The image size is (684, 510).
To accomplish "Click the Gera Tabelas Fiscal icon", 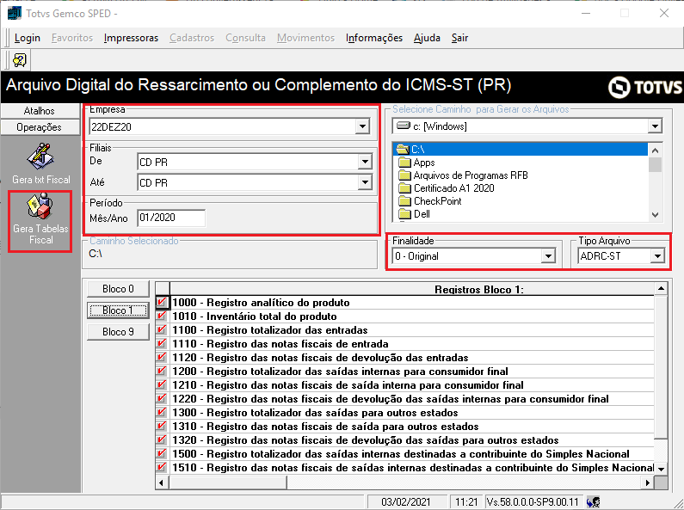I will (40, 206).
